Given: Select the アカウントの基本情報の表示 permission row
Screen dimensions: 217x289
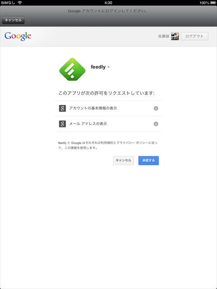Looking at the screenshot, I should [108, 108].
